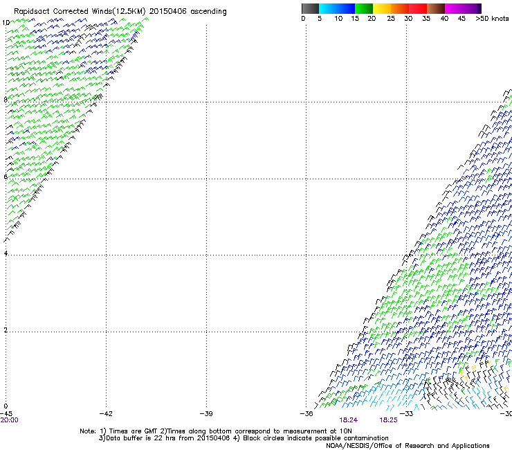Click the latitude label '8' on the left axis

6,100
